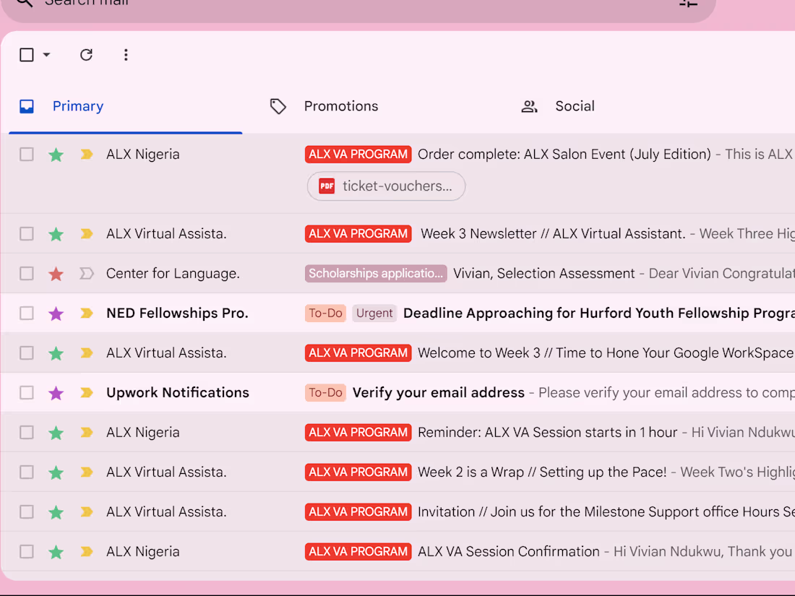Switch to the Social tab
Screen dimensions: 795x596
pos(575,105)
